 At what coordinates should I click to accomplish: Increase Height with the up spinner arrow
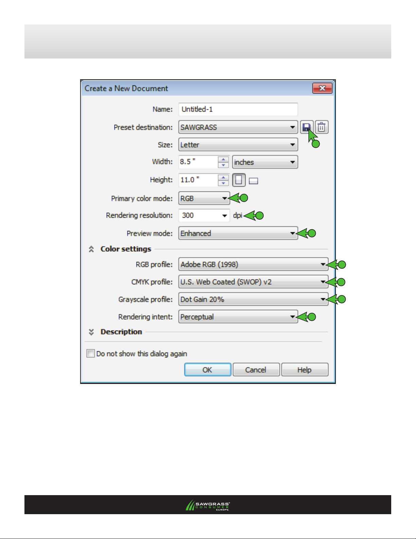tap(223, 177)
